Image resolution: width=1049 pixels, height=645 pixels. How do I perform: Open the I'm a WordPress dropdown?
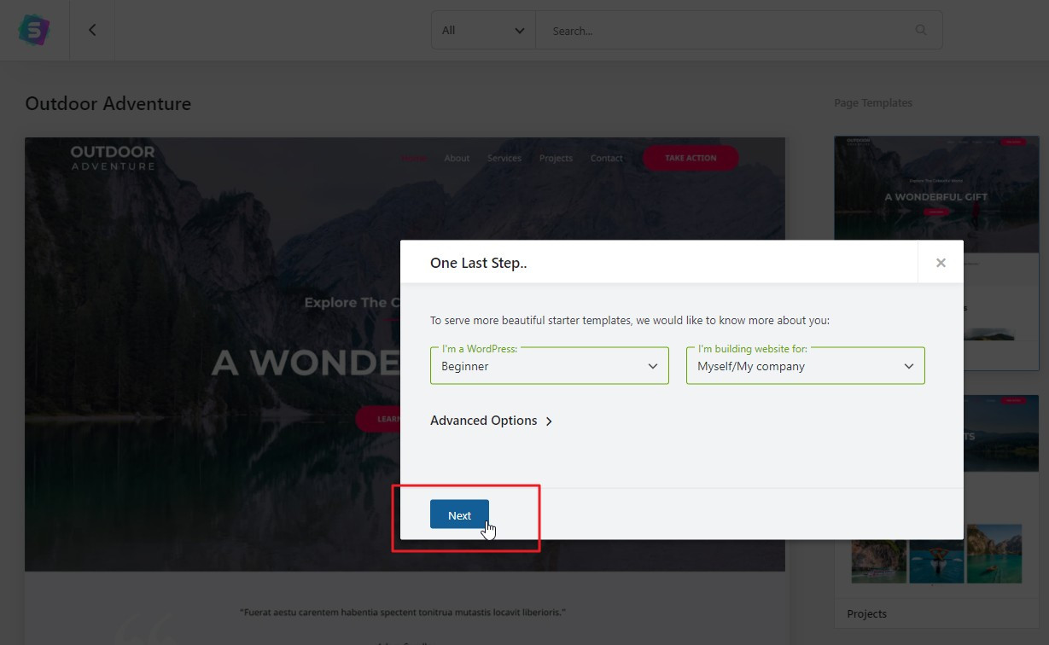pos(550,365)
